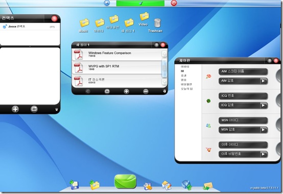Click the large green envelope dock icon
This screenshot has width=283, height=194.
(x=125, y=181)
